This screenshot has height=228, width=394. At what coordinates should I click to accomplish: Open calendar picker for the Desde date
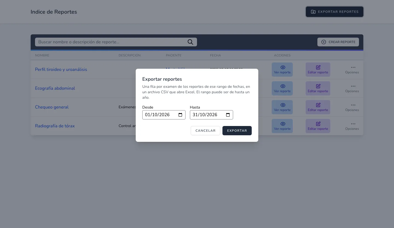coord(180,115)
